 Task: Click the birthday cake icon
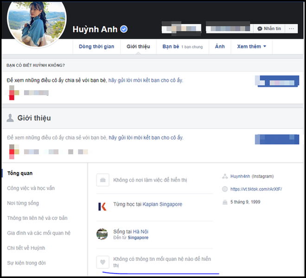point(225,202)
